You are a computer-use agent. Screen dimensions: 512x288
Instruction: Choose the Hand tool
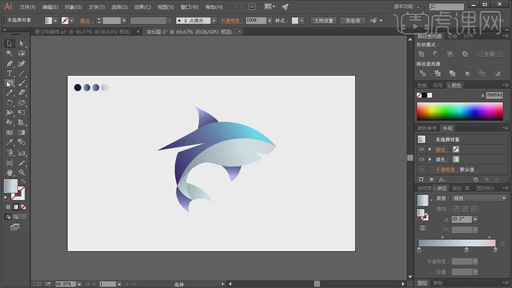pyautogui.click(x=9, y=172)
